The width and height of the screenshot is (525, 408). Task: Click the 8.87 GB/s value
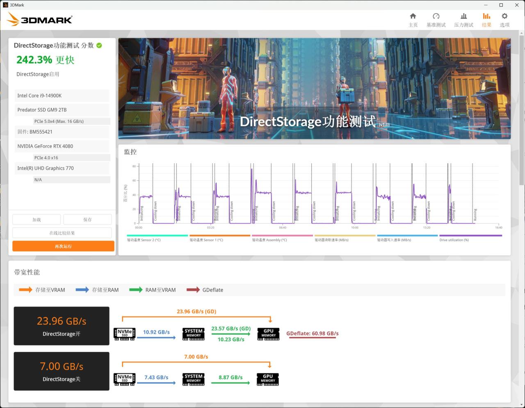click(231, 377)
